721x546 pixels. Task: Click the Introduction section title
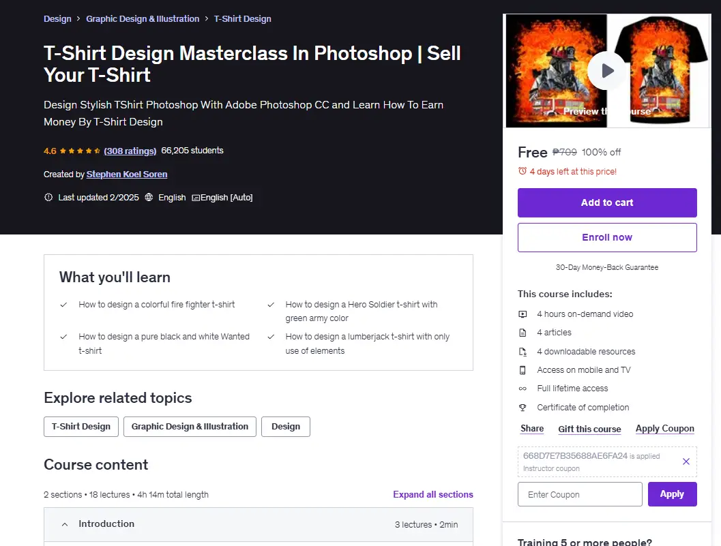coord(106,524)
